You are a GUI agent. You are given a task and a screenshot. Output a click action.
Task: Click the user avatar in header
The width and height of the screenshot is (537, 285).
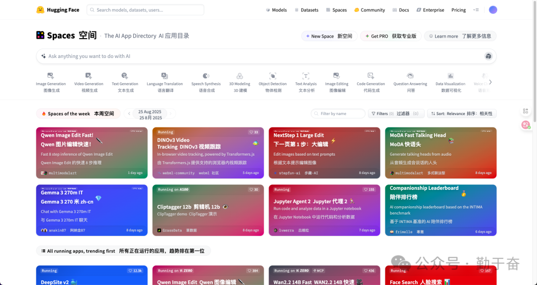click(x=493, y=10)
